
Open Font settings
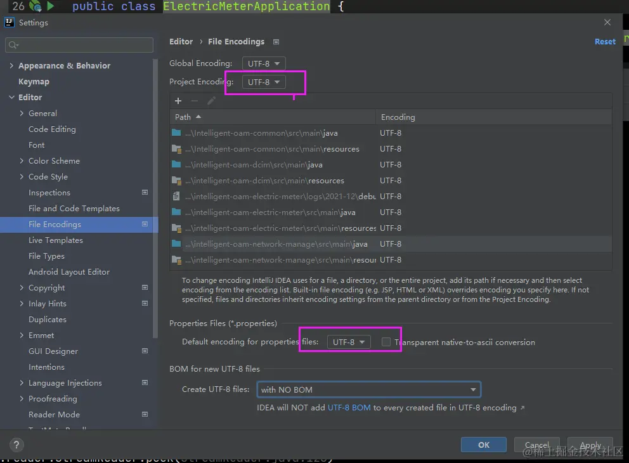click(37, 145)
